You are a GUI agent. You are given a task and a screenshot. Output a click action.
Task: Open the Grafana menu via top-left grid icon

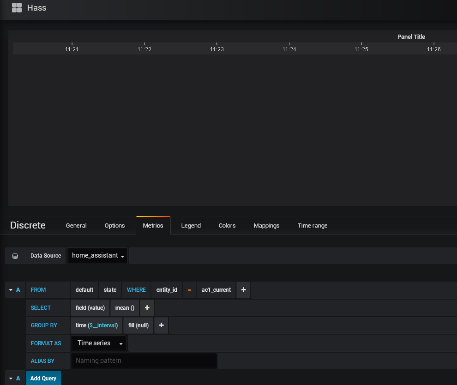(x=17, y=7)
